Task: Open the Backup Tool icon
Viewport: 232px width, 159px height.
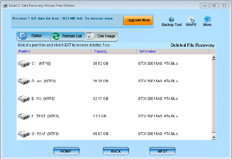Action: (171, 20)
